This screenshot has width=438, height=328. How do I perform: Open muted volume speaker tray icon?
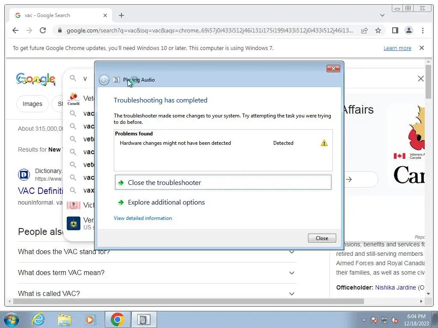(395, 320)
